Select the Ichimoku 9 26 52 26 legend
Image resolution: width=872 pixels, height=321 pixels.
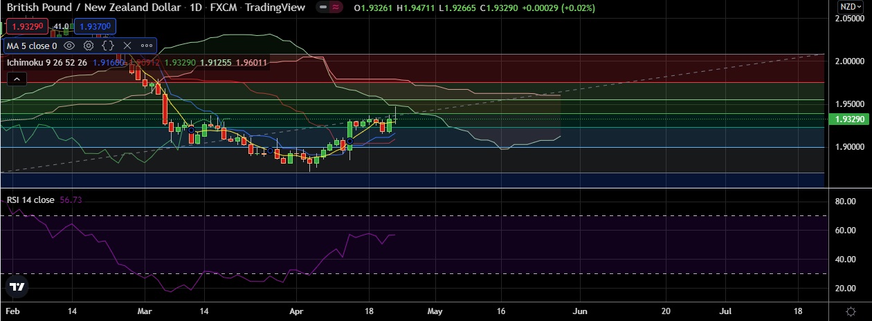click(47, 63)
